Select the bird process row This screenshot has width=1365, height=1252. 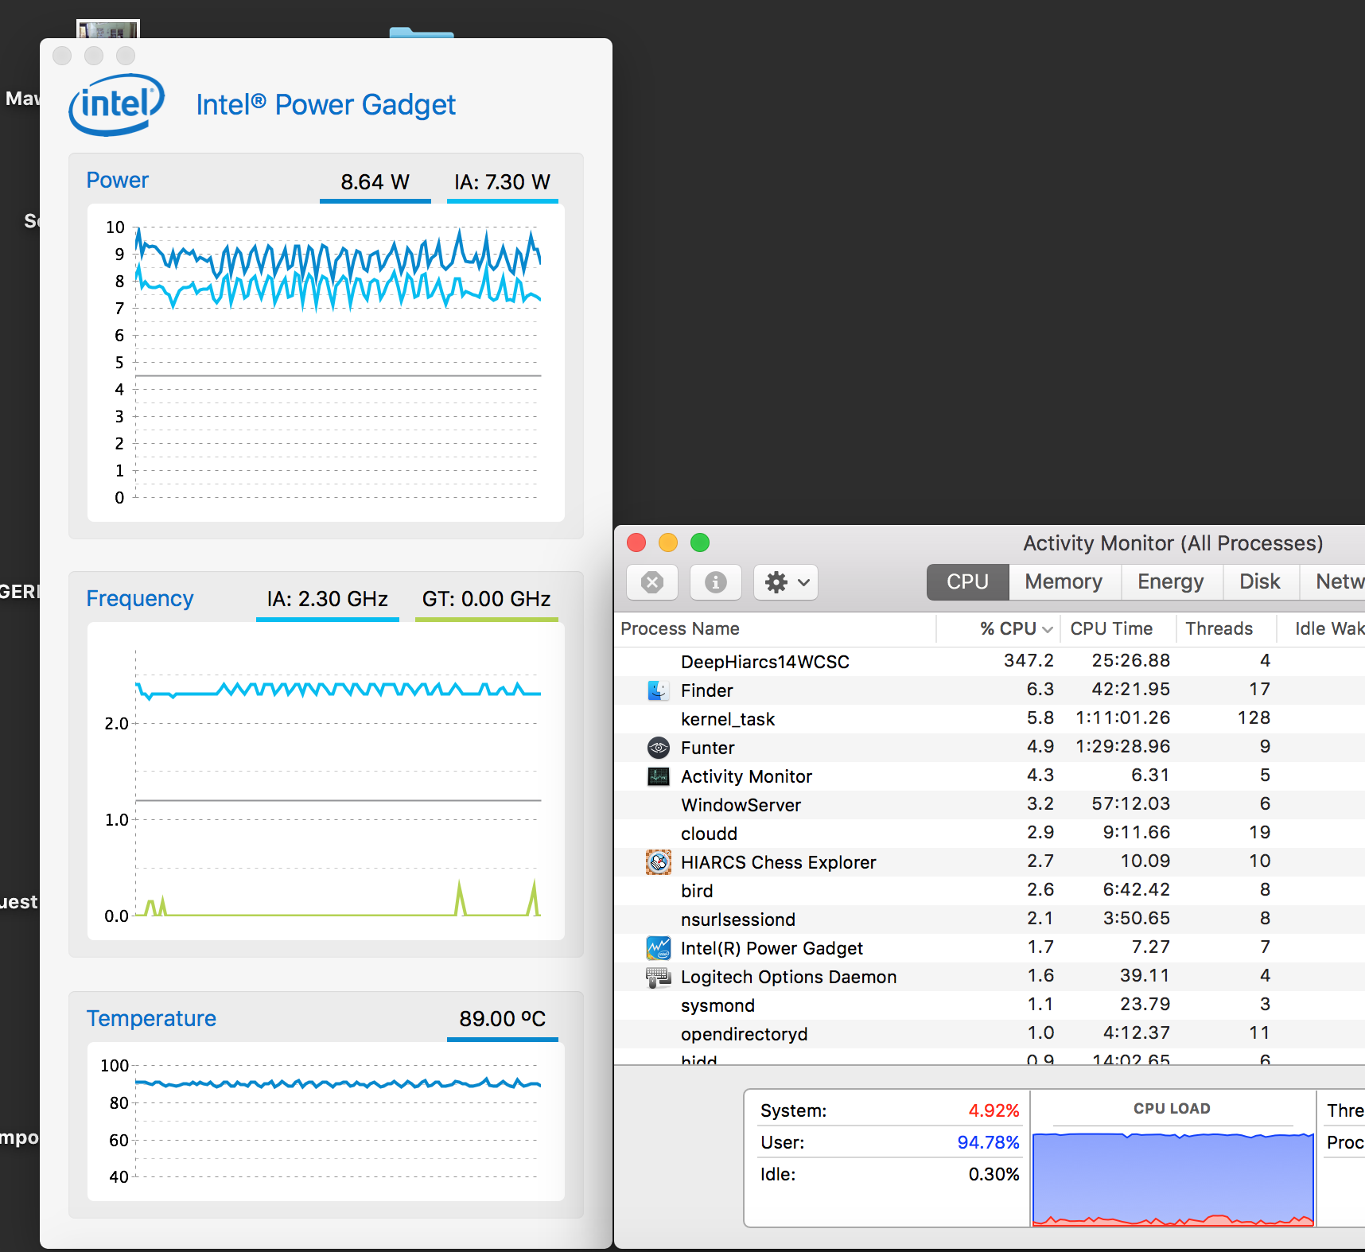coord(990,890)
